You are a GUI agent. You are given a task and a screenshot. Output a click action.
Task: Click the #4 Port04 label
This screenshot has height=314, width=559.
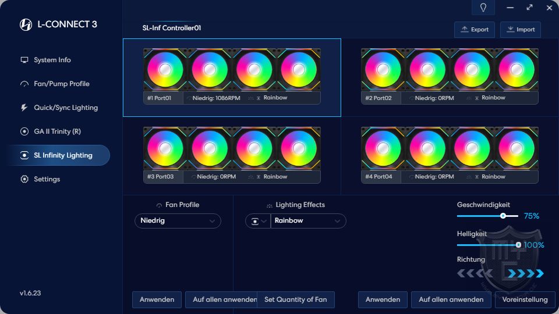(x=378, y=177)
